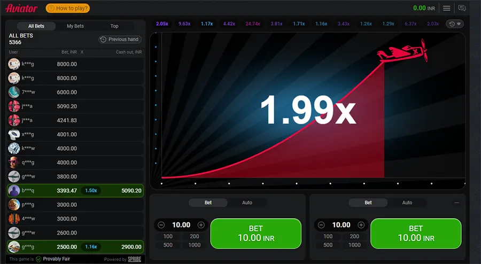This screenshot has height=264, width=481.
Task: Expand the round history dropdown
Action: click(455, 24)
